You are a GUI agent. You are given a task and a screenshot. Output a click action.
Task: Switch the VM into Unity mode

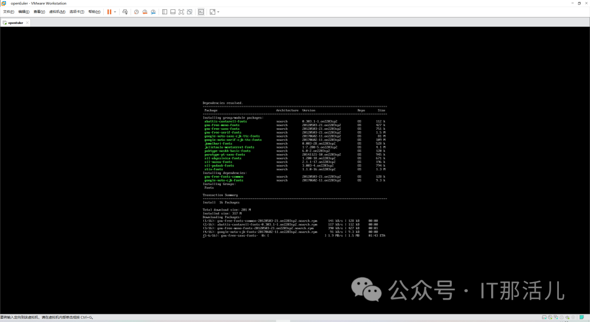click(190, 11)
